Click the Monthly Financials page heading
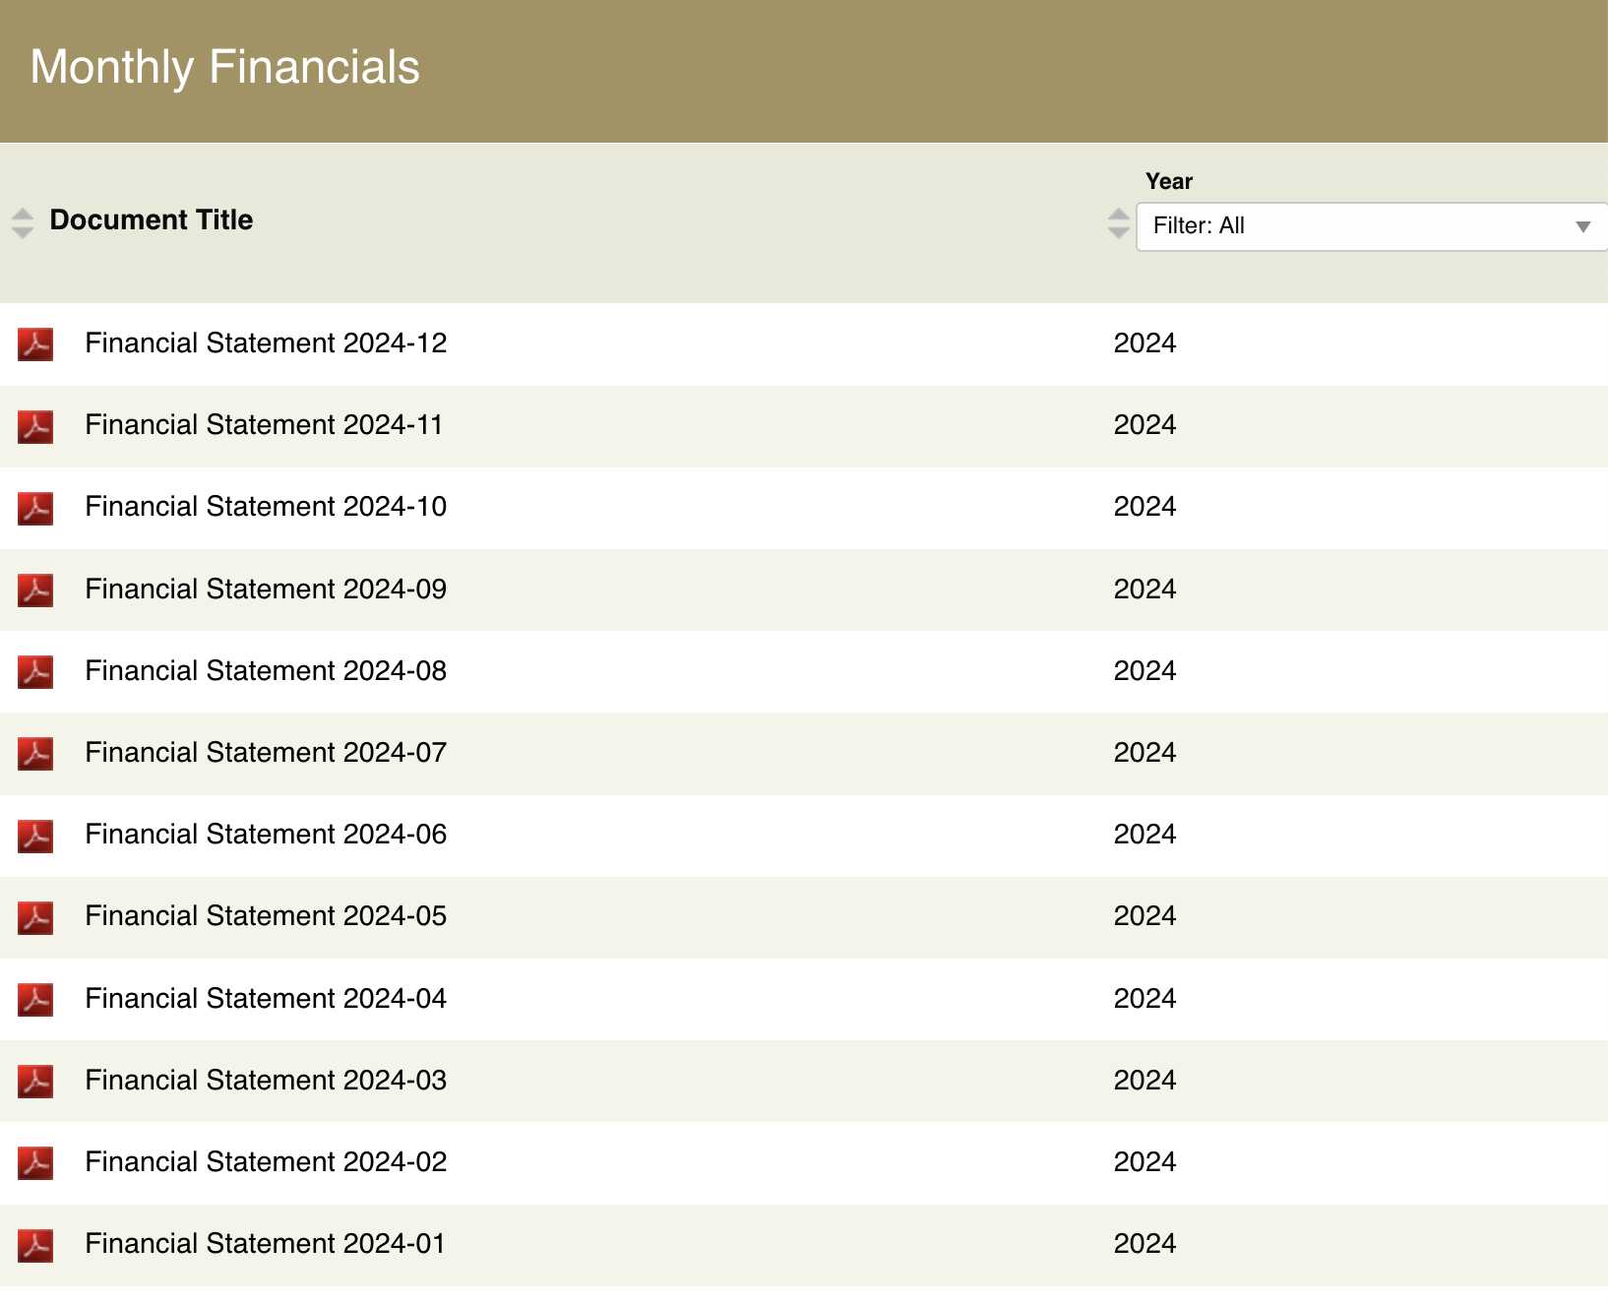The width and height of the screenshot is (1608, 1305). point(225,67)
